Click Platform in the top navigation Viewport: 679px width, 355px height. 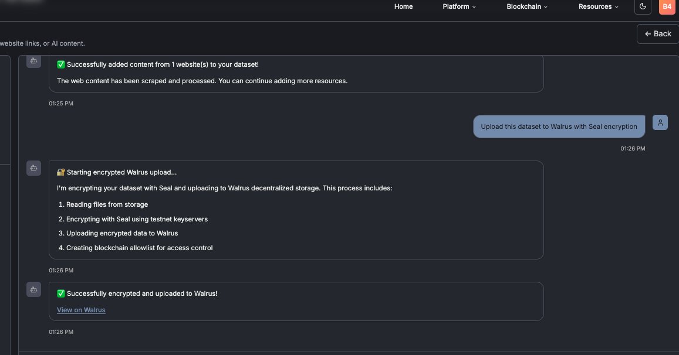click(458, 6)
